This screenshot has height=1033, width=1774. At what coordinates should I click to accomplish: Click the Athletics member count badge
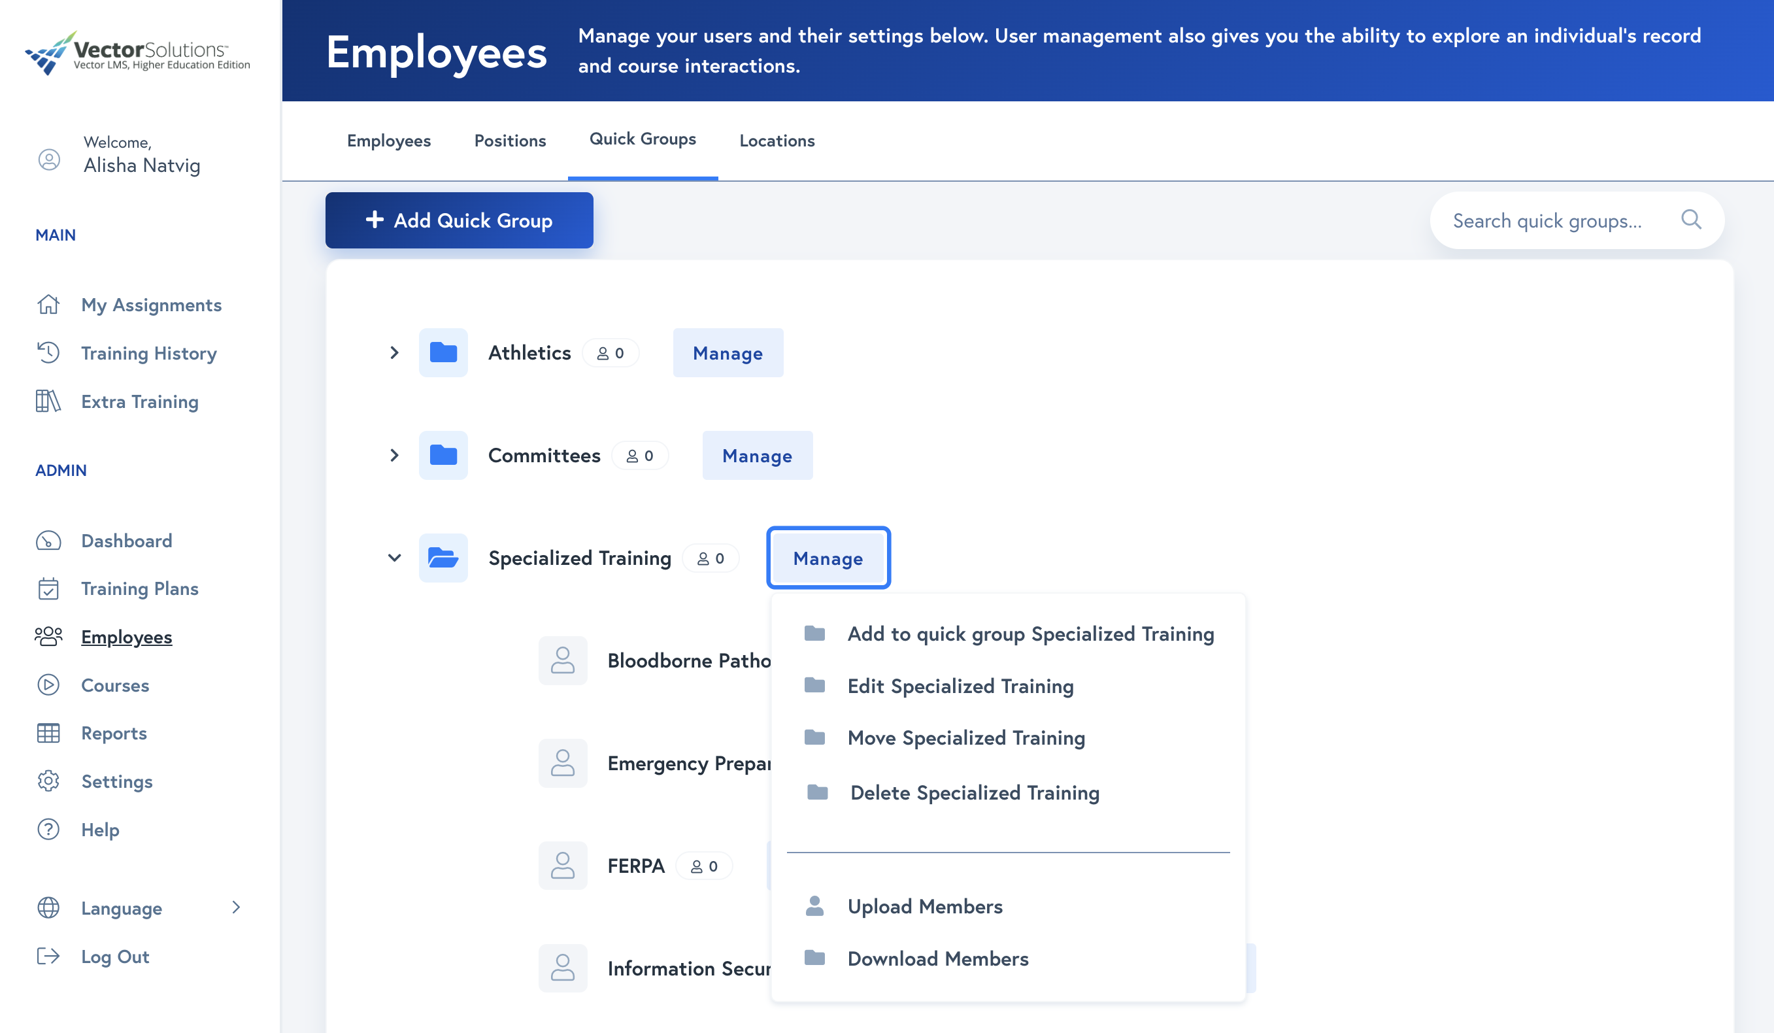tap(611, 353)
